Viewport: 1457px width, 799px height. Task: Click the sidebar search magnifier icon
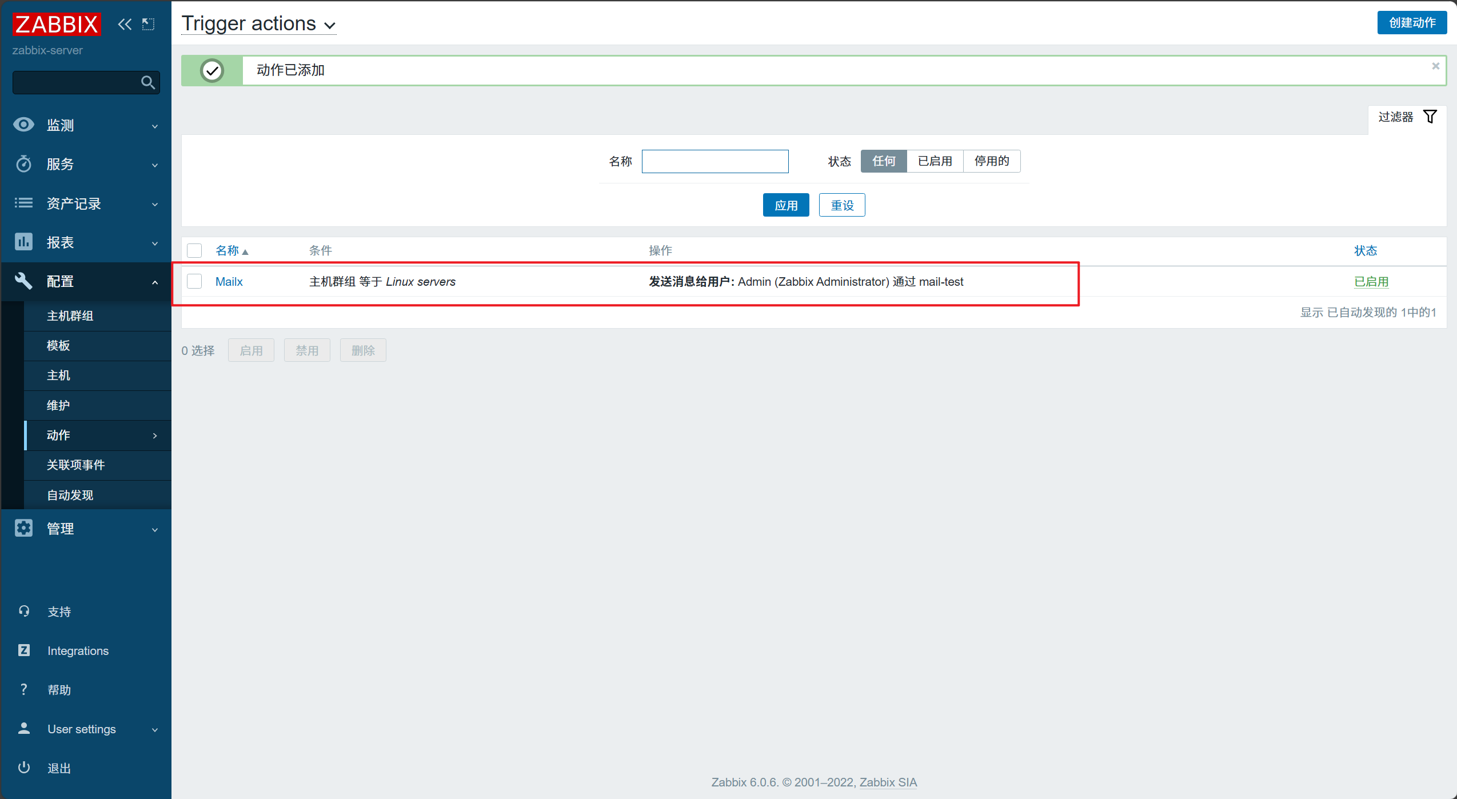[147, 83]
